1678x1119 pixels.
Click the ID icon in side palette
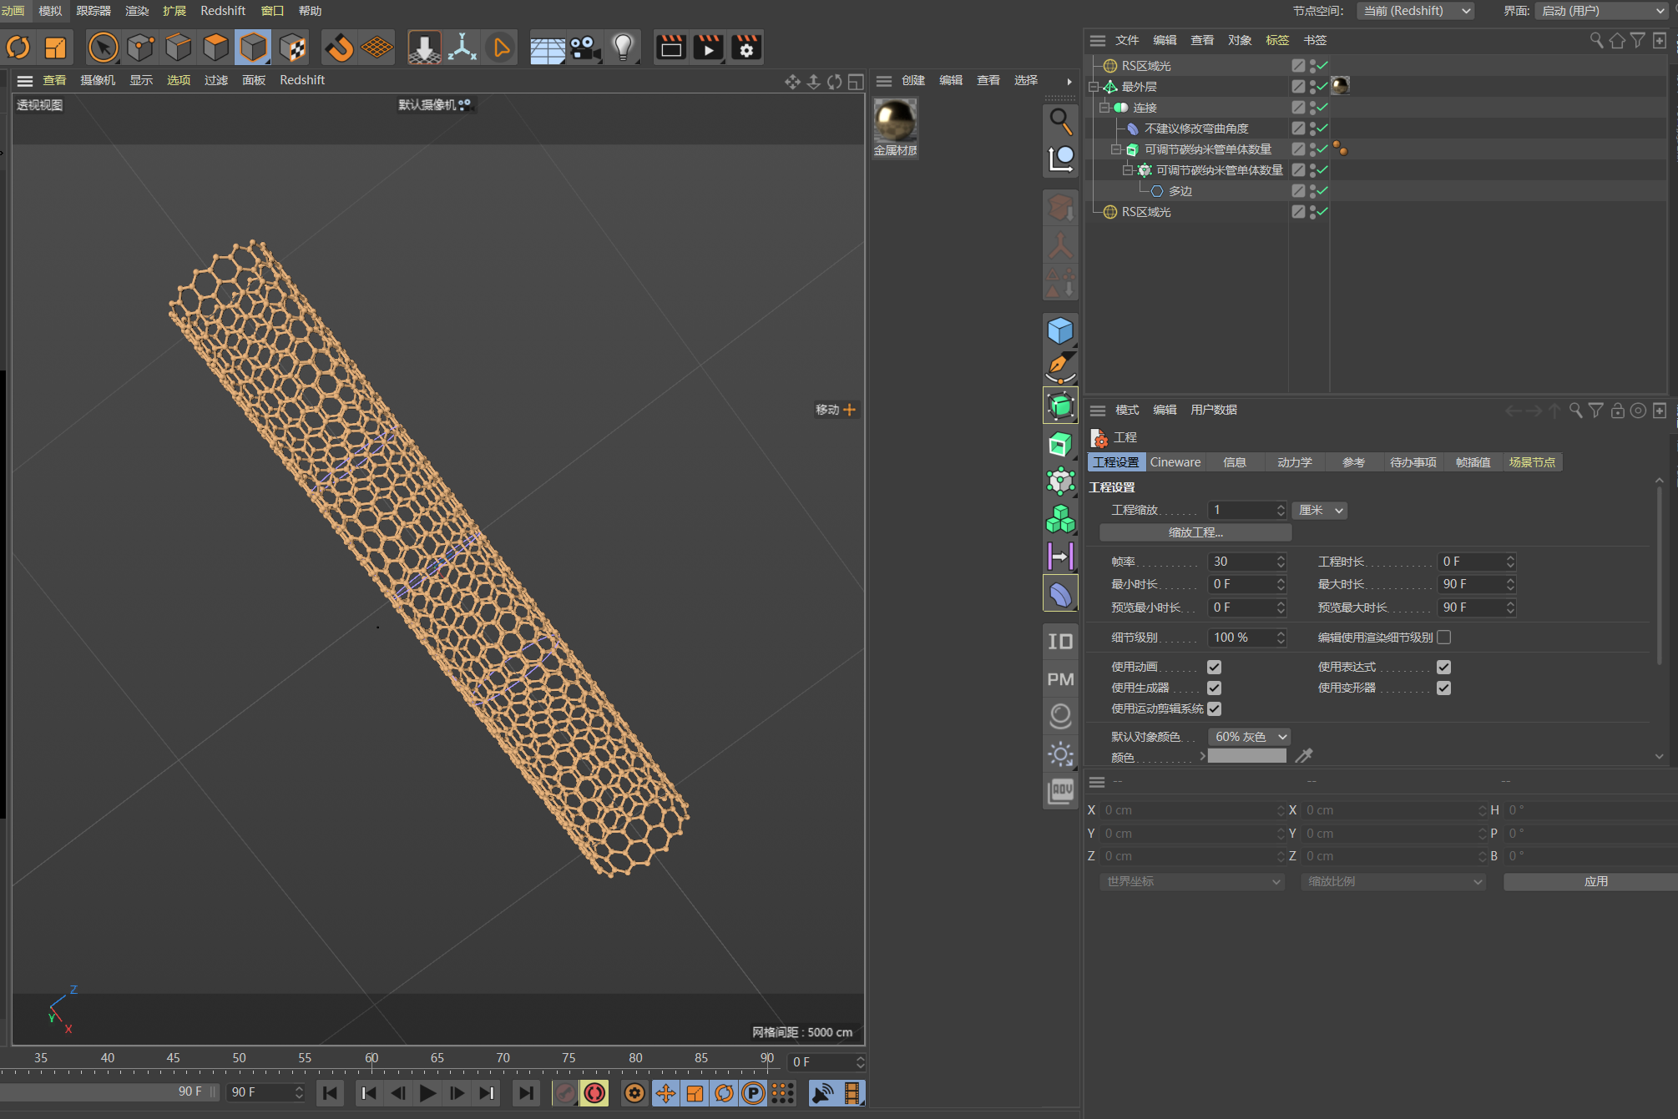(x=1060, y=641)
